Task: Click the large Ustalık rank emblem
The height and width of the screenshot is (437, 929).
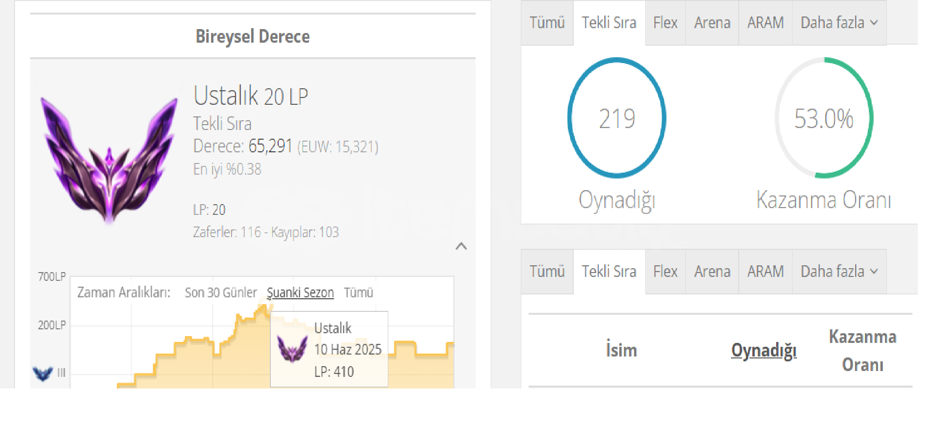Action: (x=109, y=159)
